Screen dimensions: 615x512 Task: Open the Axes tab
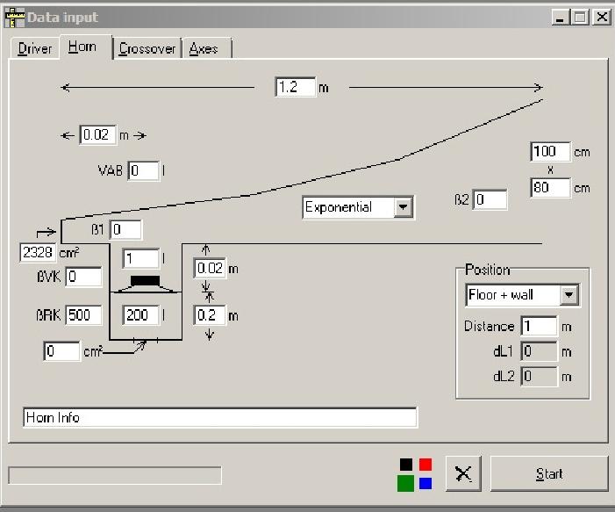207,48
